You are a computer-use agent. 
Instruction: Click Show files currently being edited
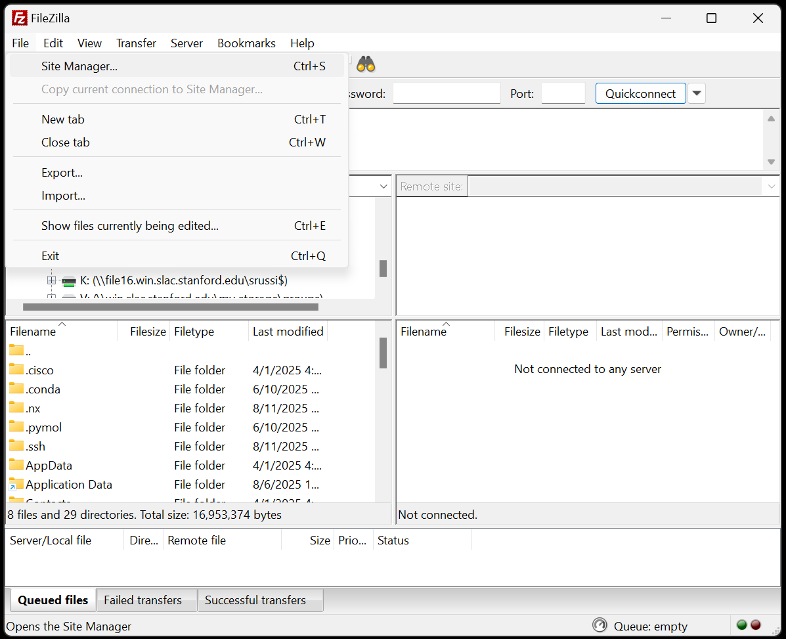130,226
